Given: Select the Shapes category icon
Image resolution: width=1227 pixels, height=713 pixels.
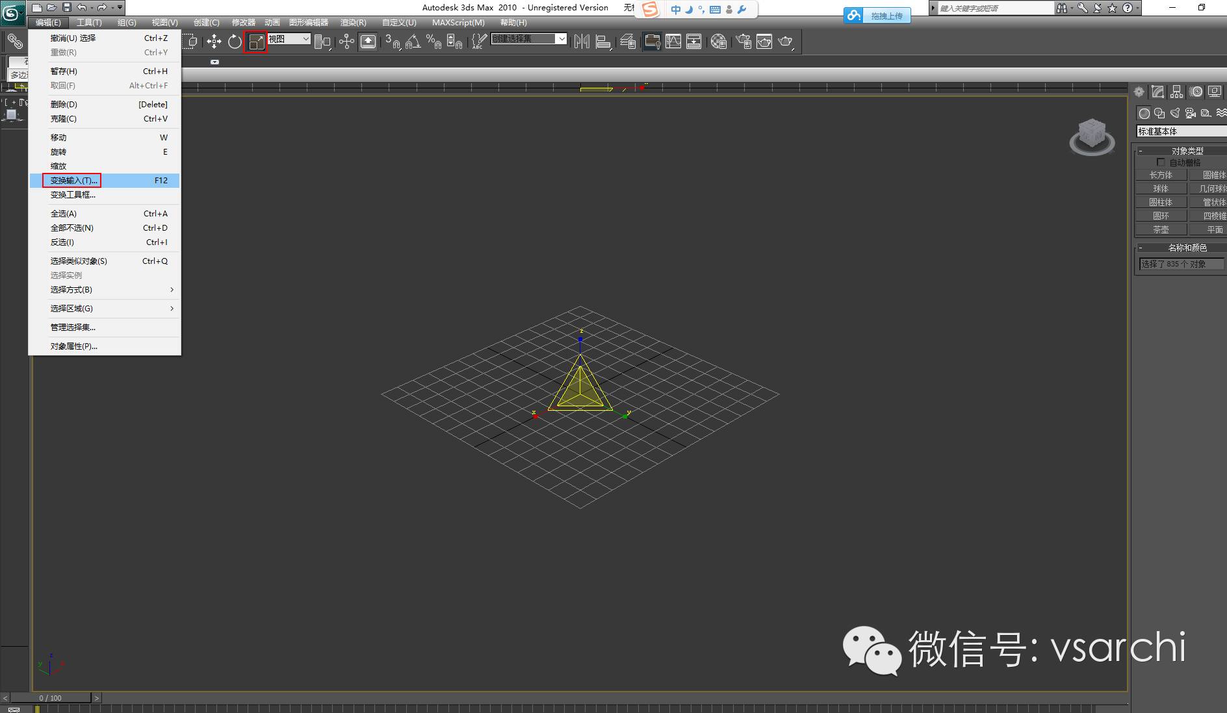Looking at the screenshot, I should point(1160,113).
